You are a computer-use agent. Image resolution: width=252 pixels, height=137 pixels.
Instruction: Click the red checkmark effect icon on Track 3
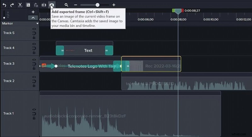(44, 65)
